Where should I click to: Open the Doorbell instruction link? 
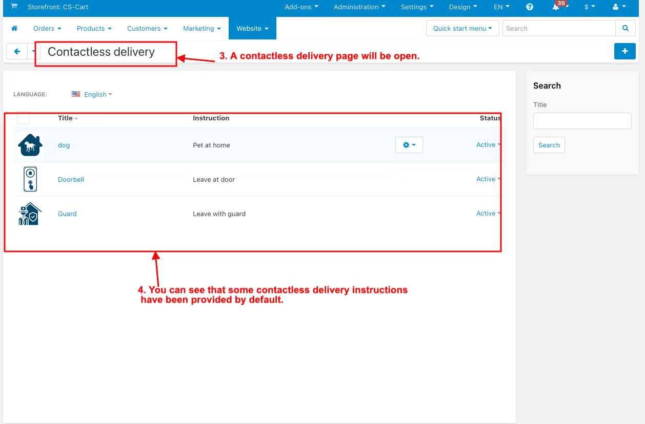tap(71, 179)
